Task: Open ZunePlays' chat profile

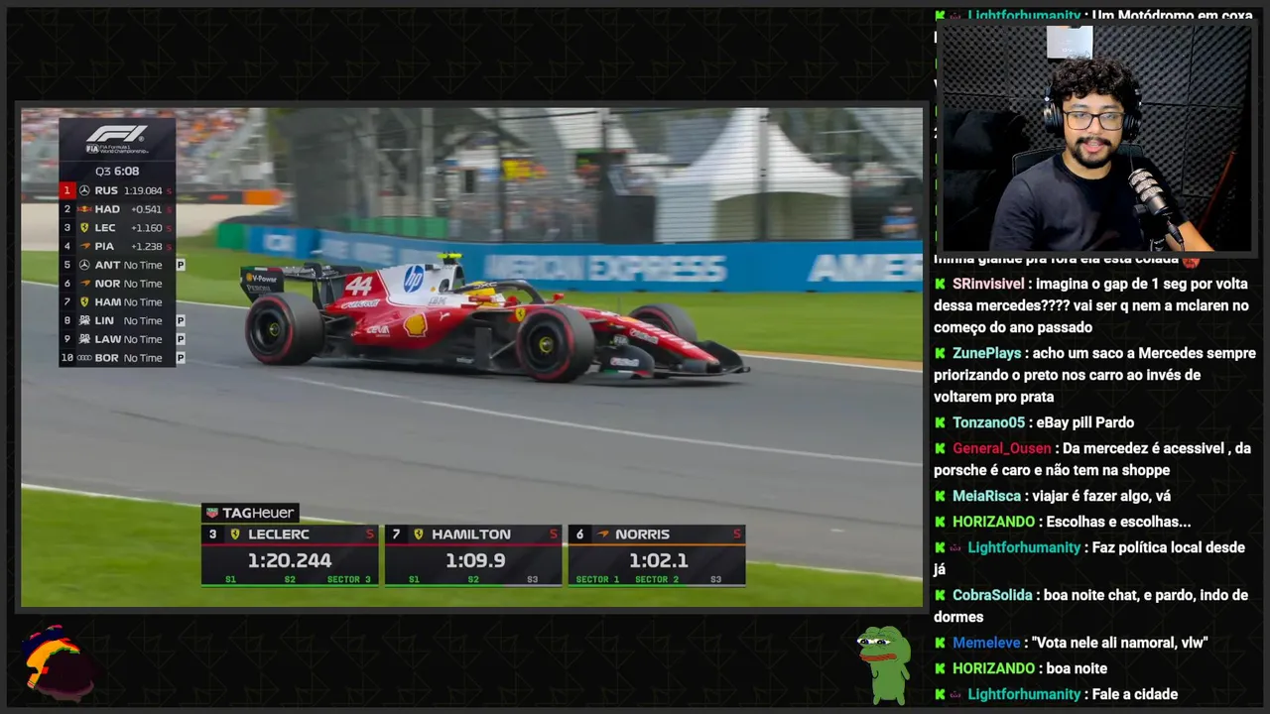Action: tap(989, 353)
